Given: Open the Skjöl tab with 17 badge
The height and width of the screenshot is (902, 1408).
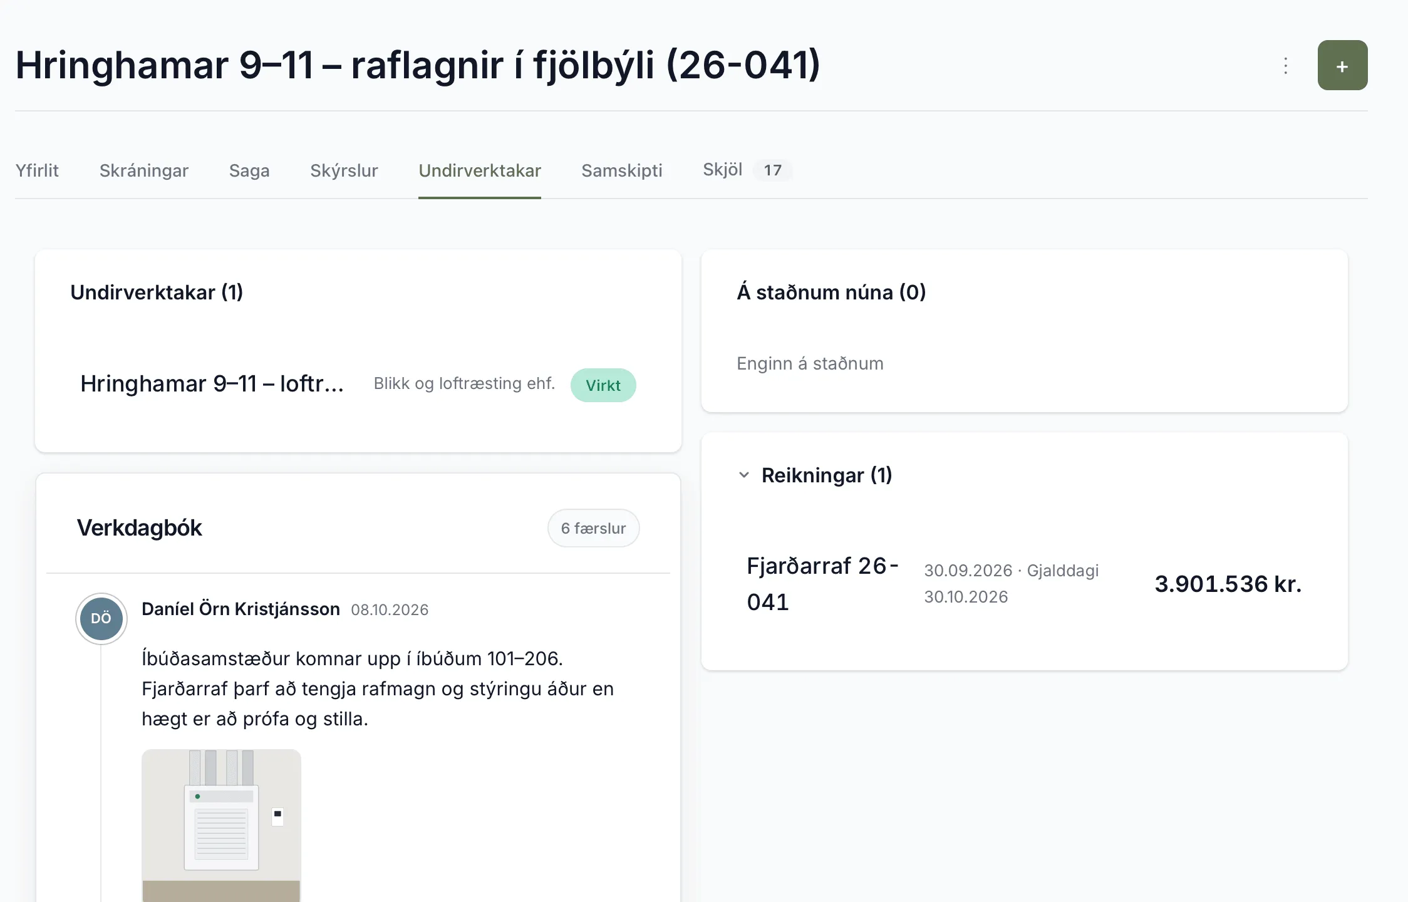Looking at the screenshot, I should click(747, 170).
